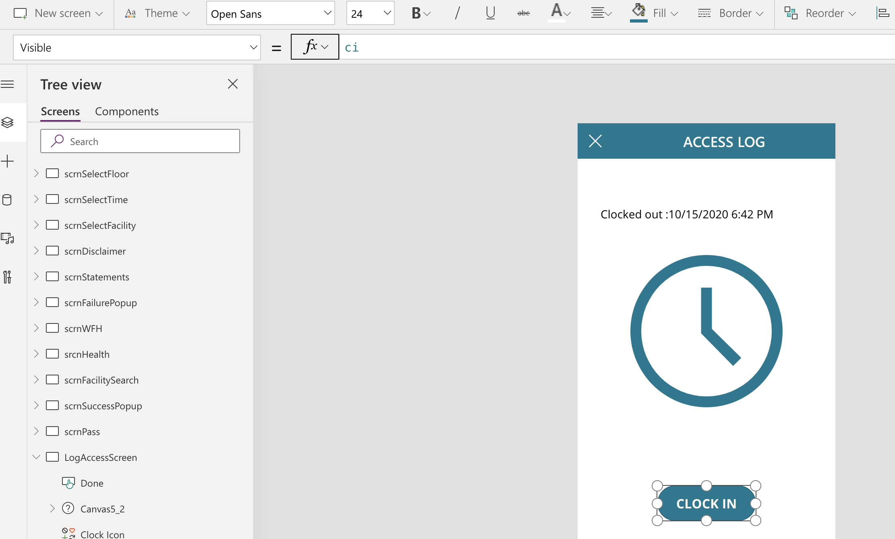This screenshot has width=895, height=539.
Task: Open Advanced tools in the left rail
Action: (8, 277)
